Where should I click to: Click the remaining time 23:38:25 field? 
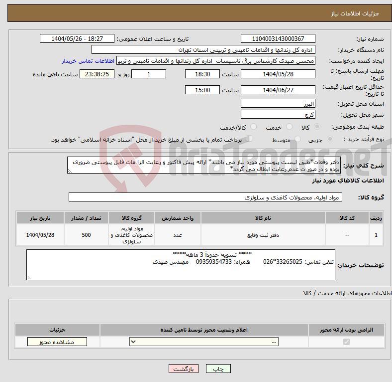click(x=97, y=74)
